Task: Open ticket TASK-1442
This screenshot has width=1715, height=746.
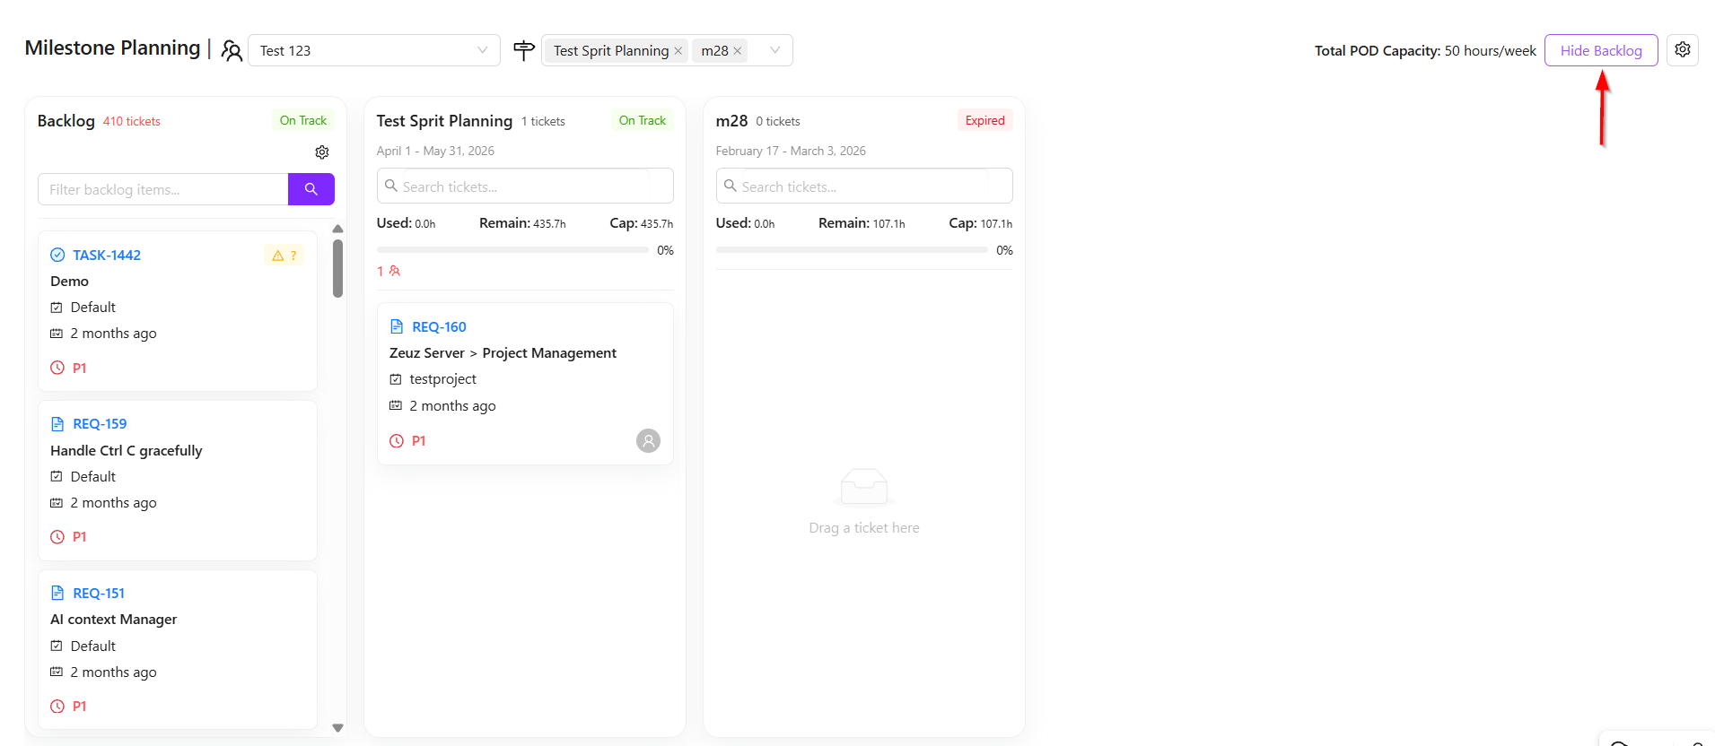Action: pyautogui.click(x=107, y=256)
